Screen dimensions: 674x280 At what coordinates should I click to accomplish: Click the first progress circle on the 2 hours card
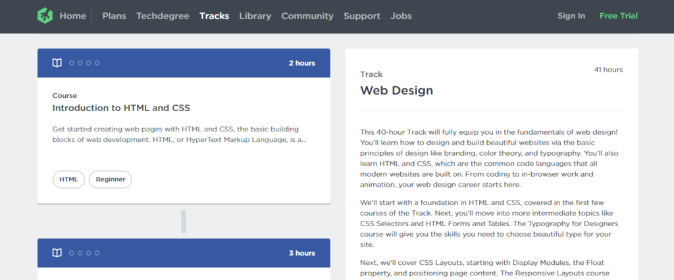[x=72, y=63]
